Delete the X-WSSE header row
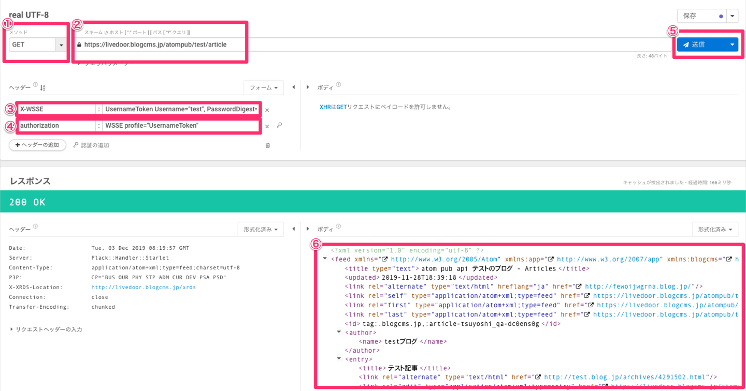Viewport: 746px width, 391px height. point(267,110)
